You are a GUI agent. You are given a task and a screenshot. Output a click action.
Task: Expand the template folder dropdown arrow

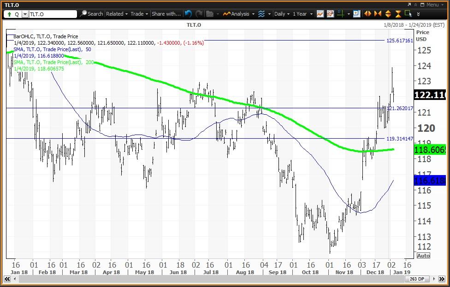pos(218,14)
